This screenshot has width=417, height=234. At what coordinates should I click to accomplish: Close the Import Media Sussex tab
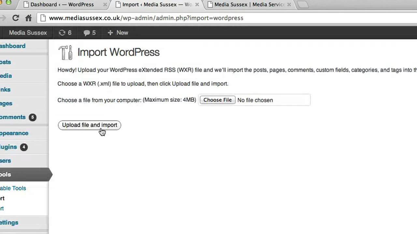[x=197, y=5]
